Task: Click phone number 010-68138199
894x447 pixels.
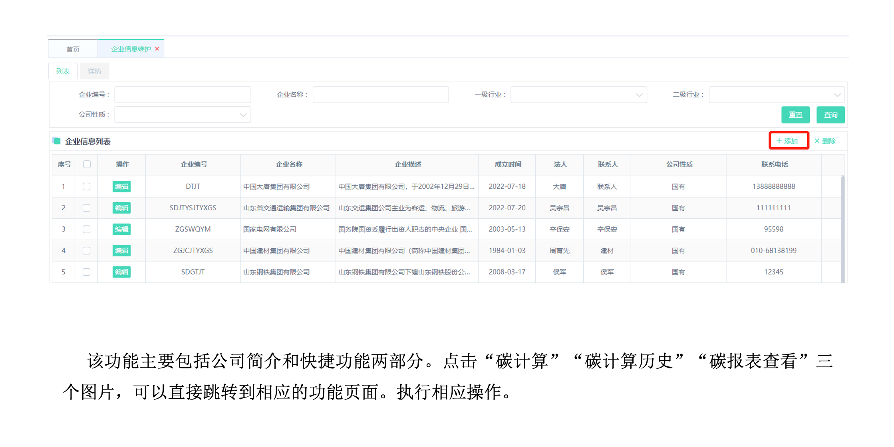Action: pyautogui.click(x=774, y=250)
